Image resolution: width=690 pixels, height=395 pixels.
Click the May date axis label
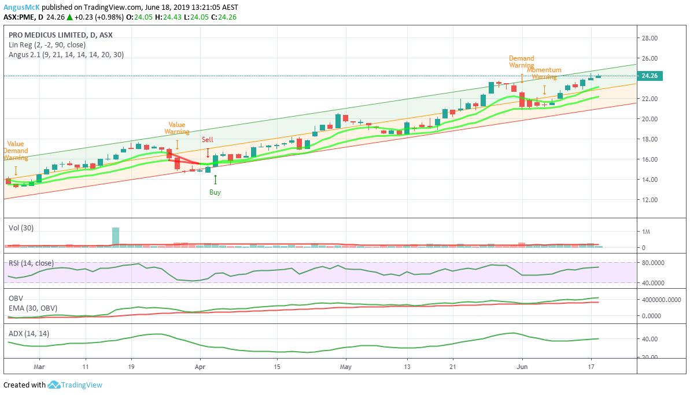tap(346, 367)
